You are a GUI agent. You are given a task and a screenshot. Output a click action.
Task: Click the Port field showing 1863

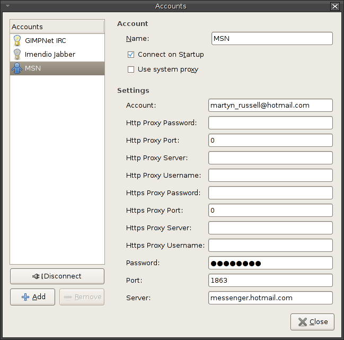point(270,281)
